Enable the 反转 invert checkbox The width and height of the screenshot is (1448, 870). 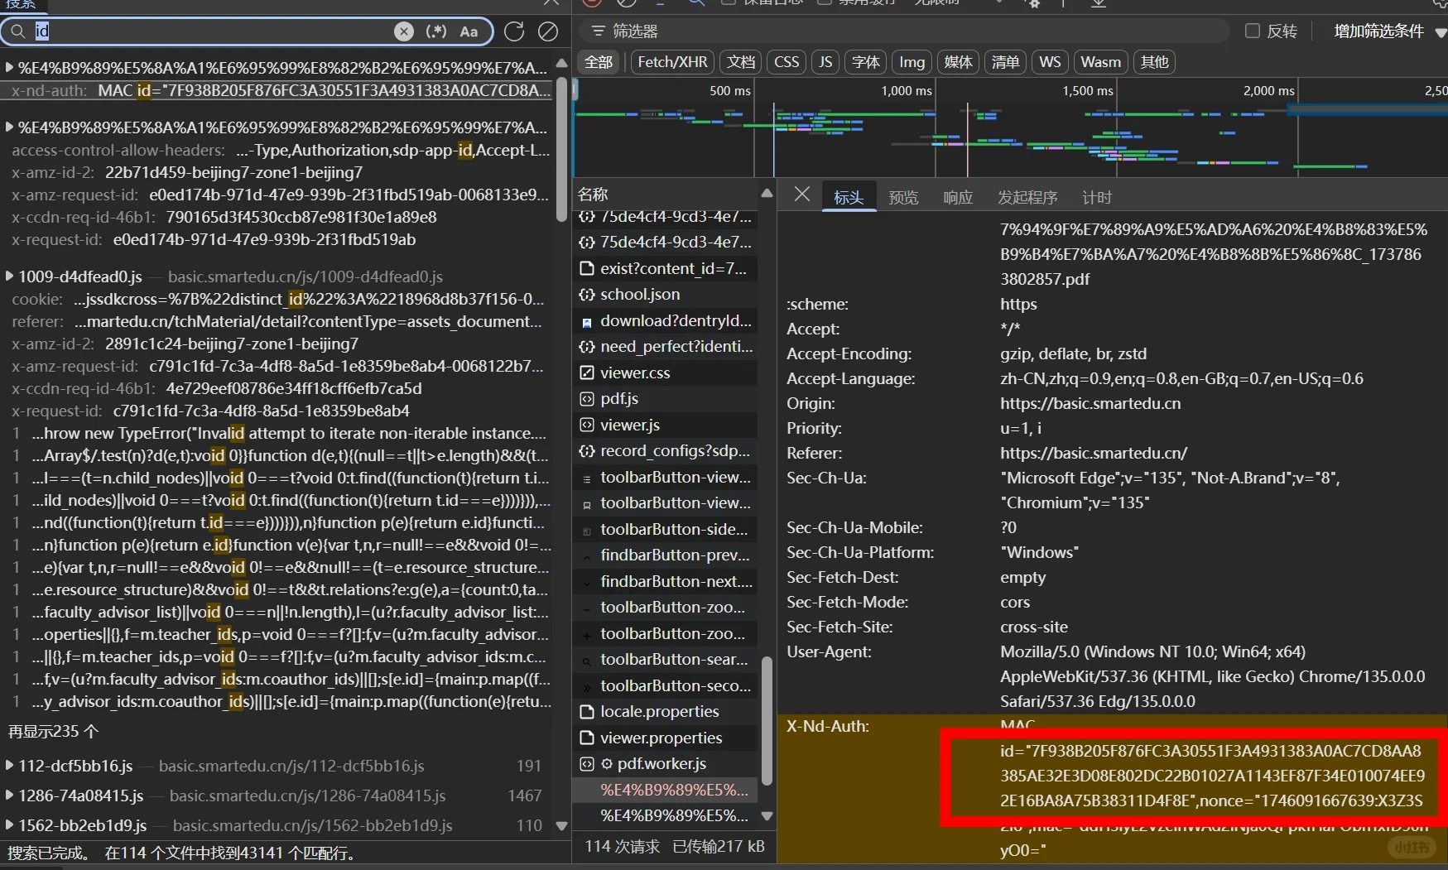point(1253,31)
